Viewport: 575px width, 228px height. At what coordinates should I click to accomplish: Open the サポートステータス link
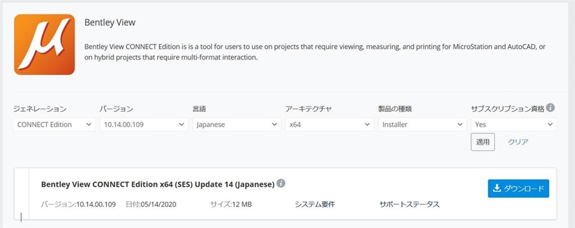[x=410, y=205]
